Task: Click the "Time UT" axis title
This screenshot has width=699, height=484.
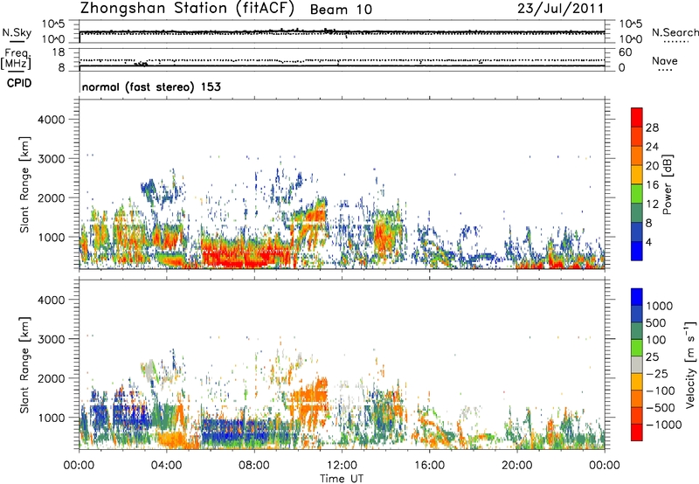Action: click(342, 479)
